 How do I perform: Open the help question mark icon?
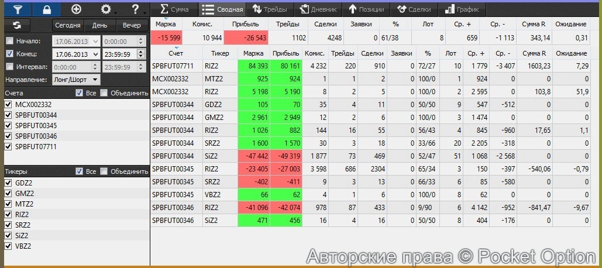pos(135,9)
